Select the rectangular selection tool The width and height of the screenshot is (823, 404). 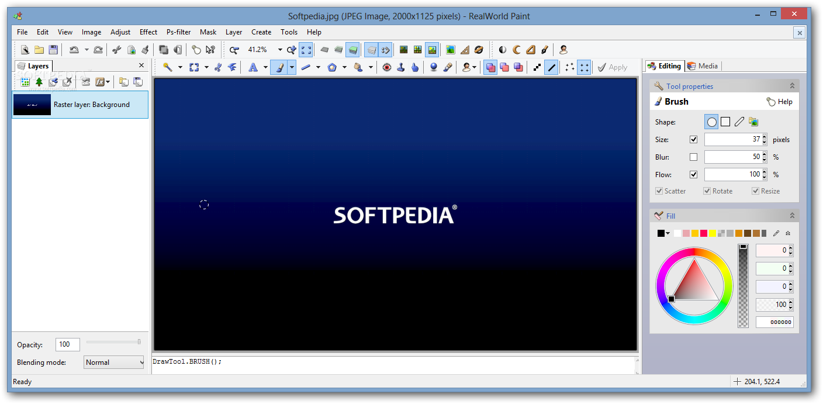click(194, 67)
